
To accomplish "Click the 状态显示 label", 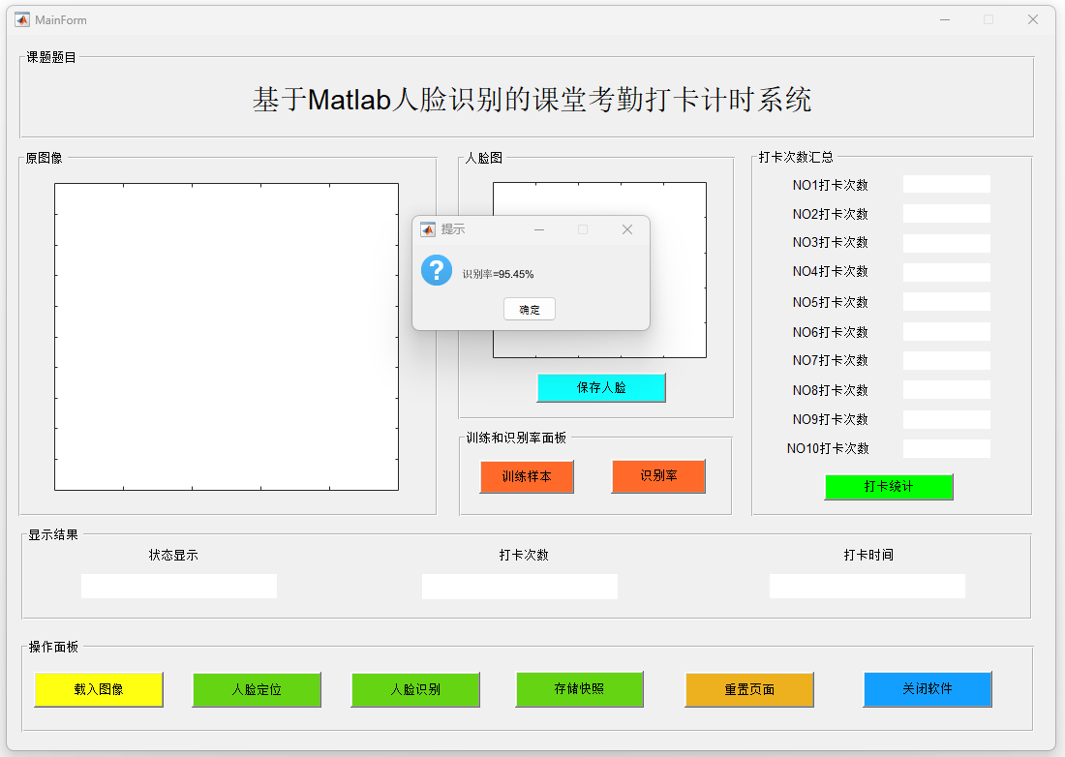I will pos(173,556).
